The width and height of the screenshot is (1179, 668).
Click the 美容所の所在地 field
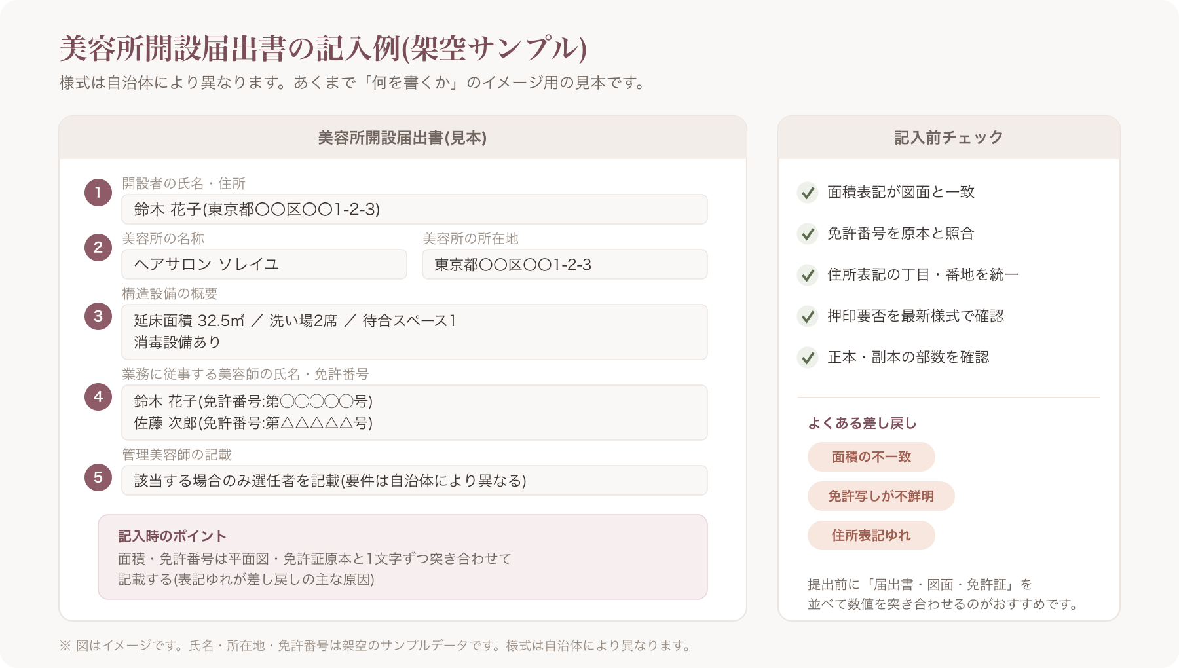565,265
